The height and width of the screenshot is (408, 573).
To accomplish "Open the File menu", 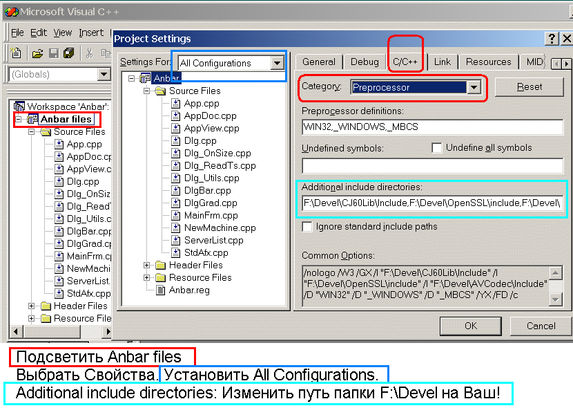I will click(x=17, y=33).
